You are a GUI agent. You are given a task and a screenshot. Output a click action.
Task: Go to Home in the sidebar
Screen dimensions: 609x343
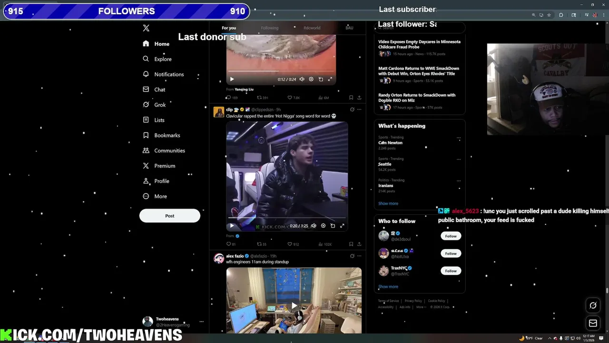click(156, 44)
